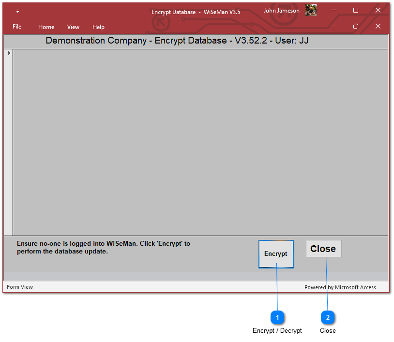The image size is (394, 342).
Task: Minimize the WiSeMan application window
Action: (333, 10)
